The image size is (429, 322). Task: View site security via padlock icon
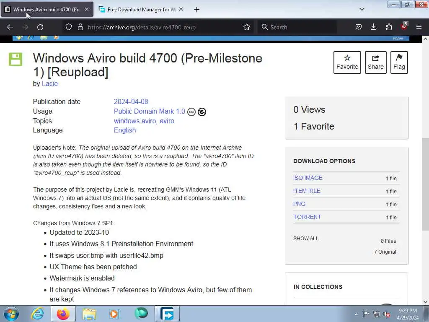80,27
